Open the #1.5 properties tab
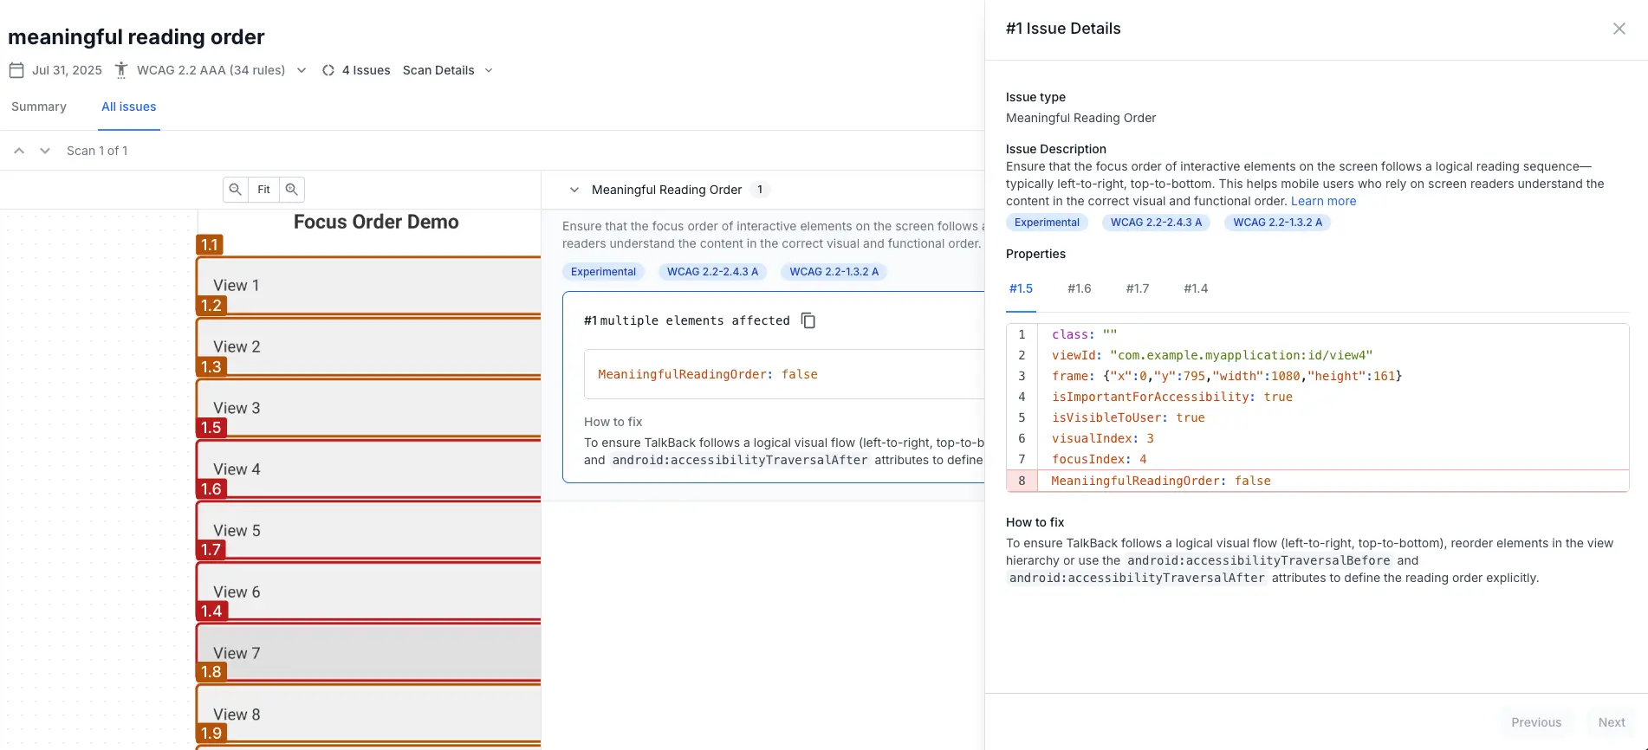The width and height of the screenshot is (1648, 750). click(1021, 288)
